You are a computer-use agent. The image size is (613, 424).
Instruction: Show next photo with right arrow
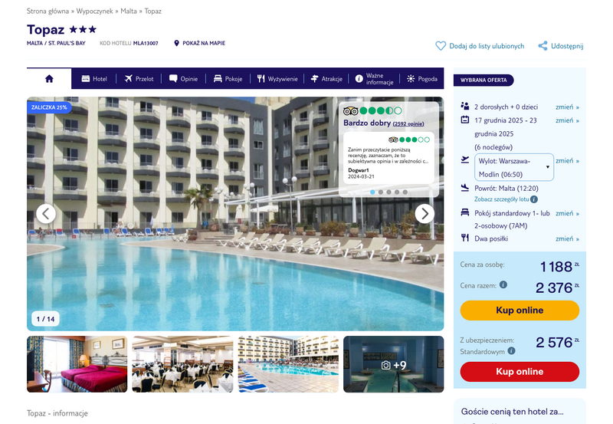point(425,214)
